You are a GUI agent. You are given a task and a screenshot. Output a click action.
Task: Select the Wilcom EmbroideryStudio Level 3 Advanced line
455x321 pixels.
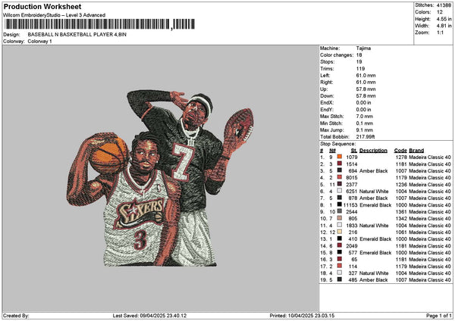(55, 15)
